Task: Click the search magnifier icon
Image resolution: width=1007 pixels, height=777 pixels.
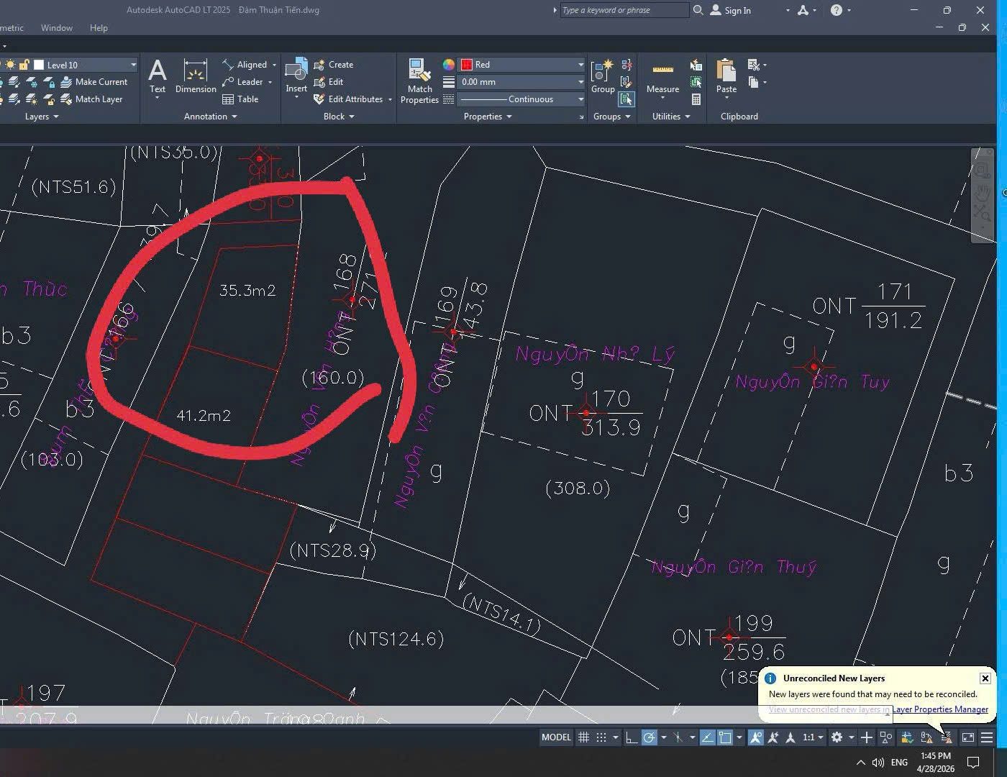Action: point(698,10)
